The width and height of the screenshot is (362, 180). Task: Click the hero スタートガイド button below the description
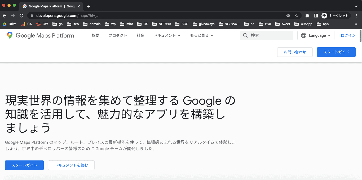pos(24,165)
